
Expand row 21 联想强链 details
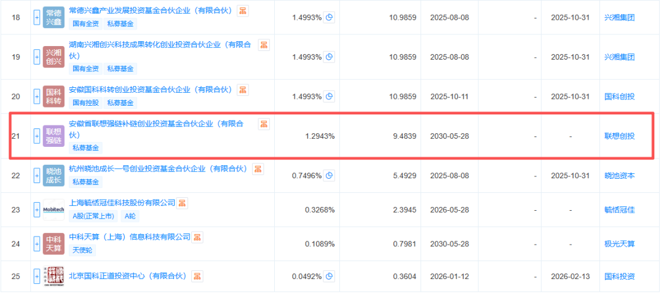37,136
